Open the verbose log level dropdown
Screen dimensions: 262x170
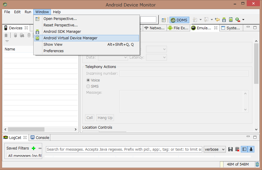(215, 149)
